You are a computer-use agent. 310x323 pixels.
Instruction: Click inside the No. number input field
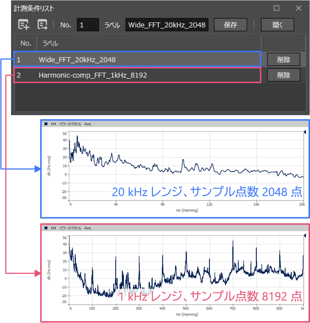(x=87, y=25)
